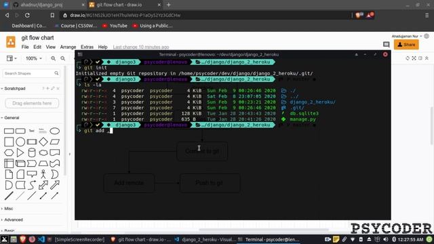Open a new browser tab

[169, 5]
